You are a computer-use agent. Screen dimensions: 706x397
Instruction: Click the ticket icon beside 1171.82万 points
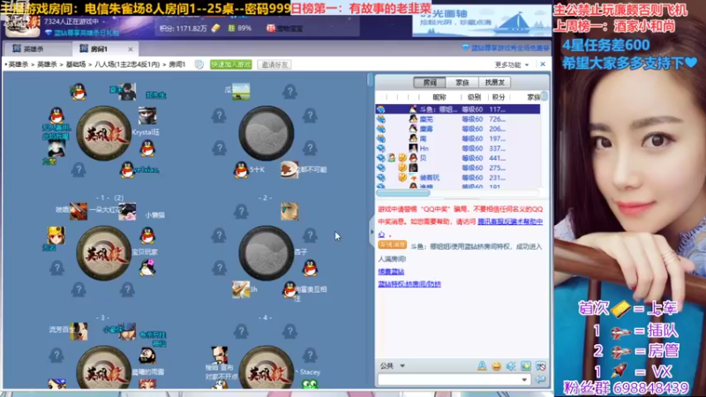pos(216,28)
